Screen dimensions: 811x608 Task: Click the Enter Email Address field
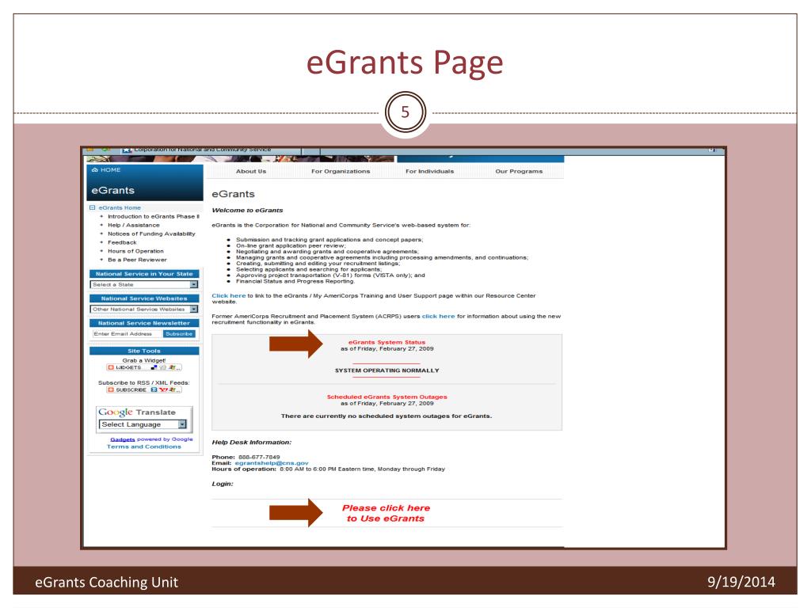click(127, 334)
